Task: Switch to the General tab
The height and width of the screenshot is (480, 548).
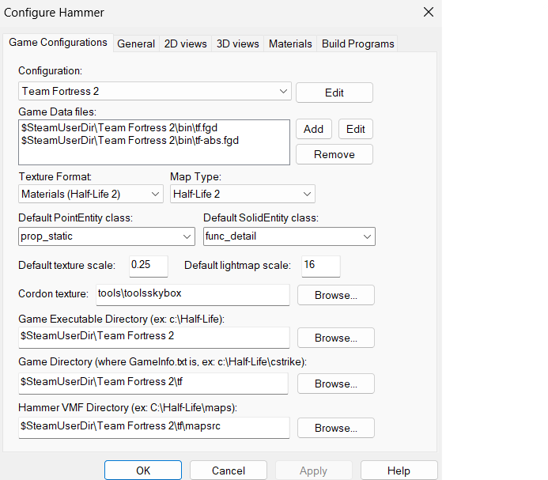Action: click(136, 43)
